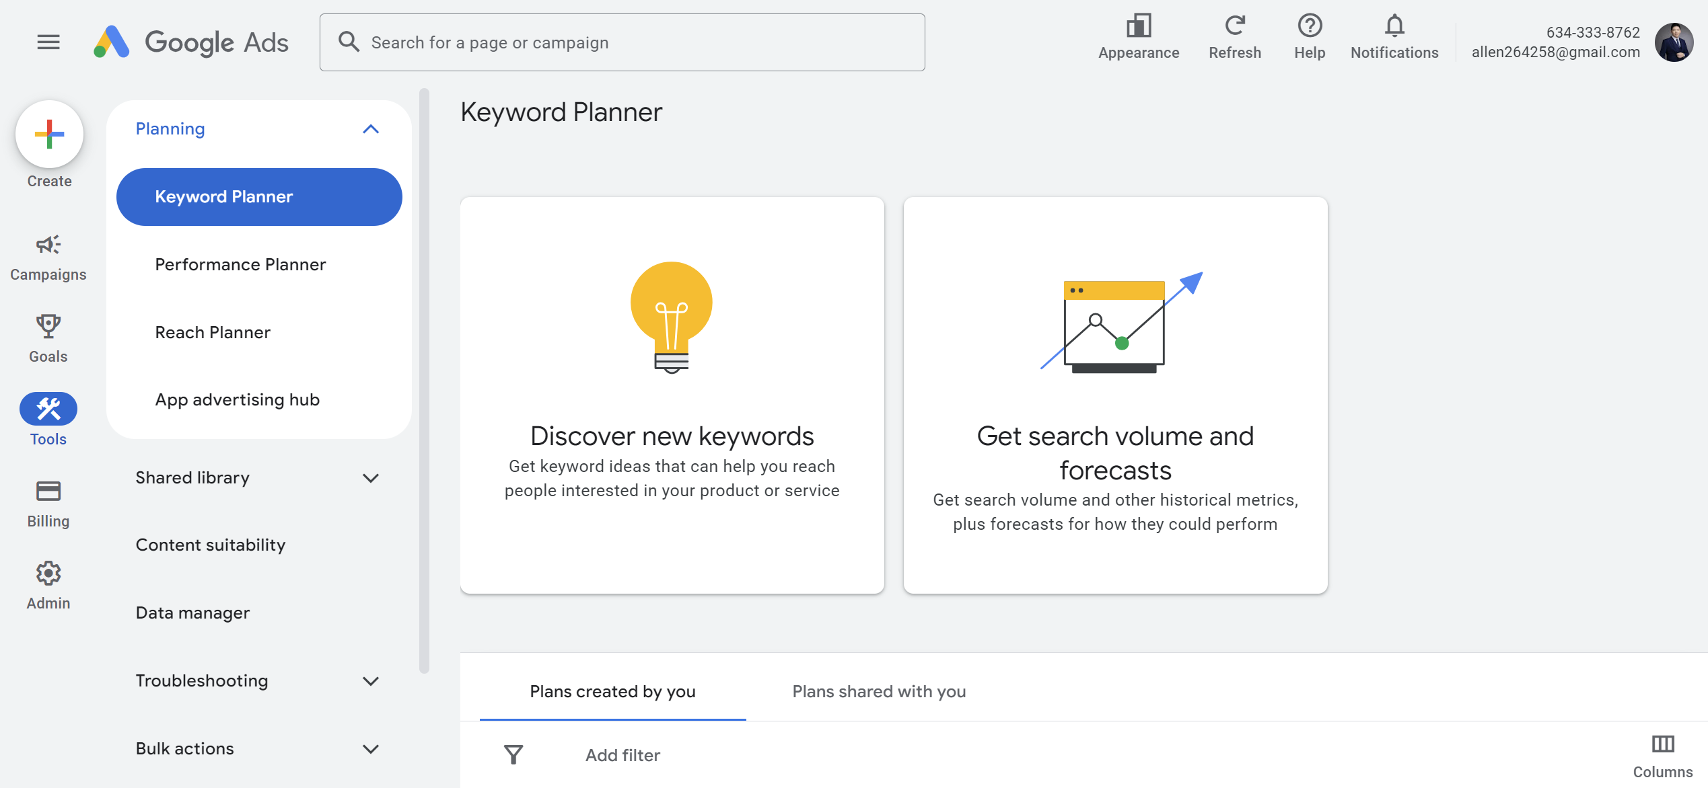Viewport: 1708px width, 788px height.
Task: Expand the Bulk actions section
Action: [x=259, y=749]
